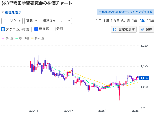Click the plus icon beside テクニカル指標
The image size is (155, 115).
(3, 29)
